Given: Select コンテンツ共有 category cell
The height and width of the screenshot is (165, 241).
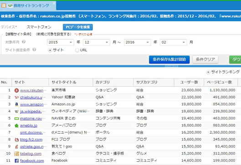Looking at the screenshot, I should point(108,118).
